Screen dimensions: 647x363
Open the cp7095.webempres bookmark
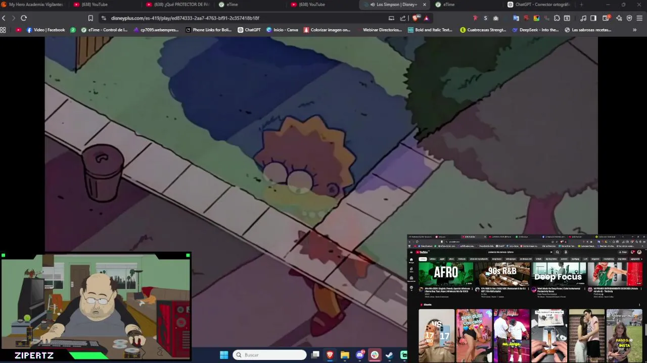[156, 30]
